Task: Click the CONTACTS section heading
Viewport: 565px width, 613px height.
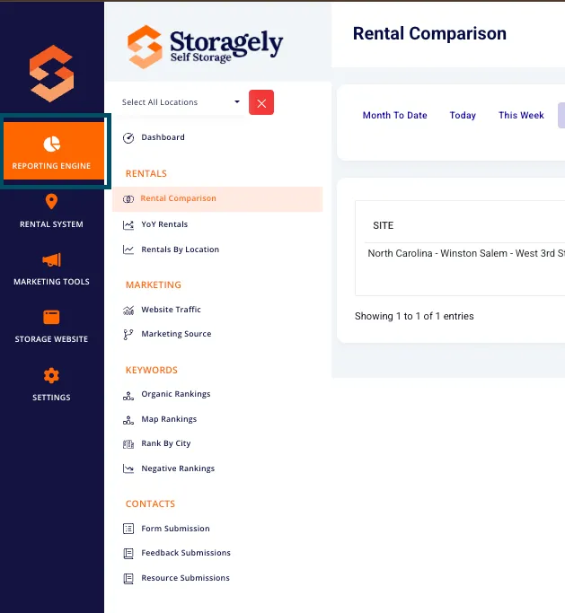Action: (x=150, y=504)
